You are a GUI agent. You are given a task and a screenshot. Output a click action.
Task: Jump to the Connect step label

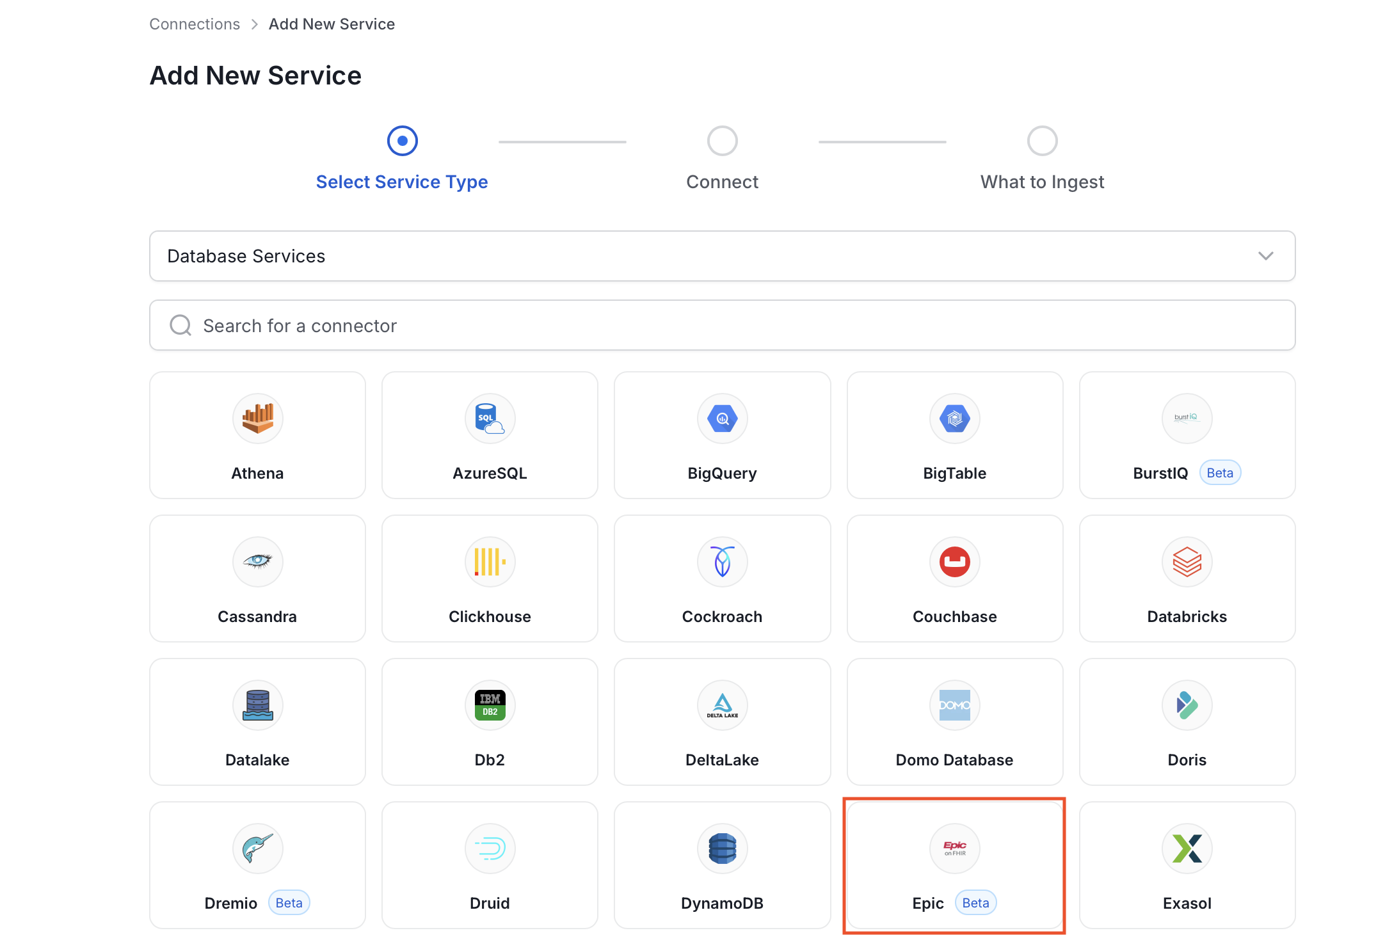722,182
